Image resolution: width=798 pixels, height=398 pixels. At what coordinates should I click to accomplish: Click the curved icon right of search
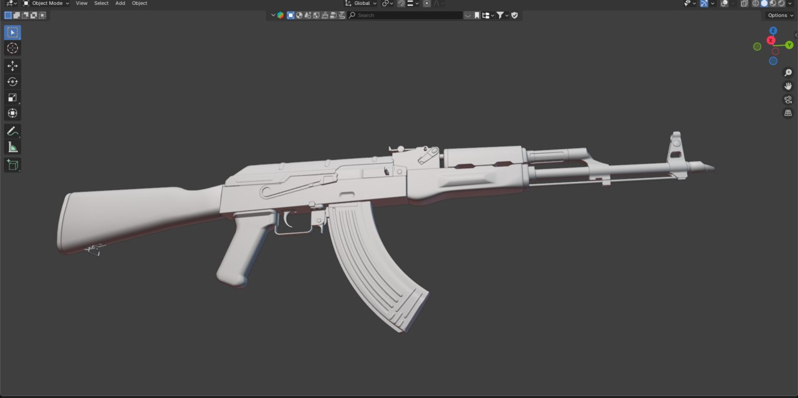[468, 15]
